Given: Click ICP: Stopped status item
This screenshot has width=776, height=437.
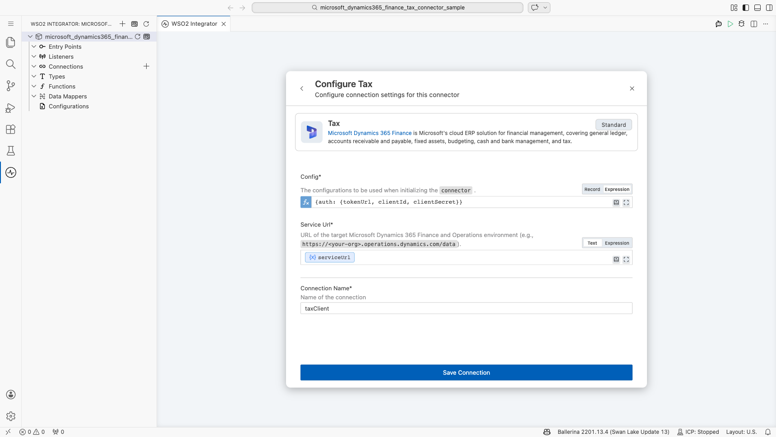Looking at the screenshot, I should 698,432.
